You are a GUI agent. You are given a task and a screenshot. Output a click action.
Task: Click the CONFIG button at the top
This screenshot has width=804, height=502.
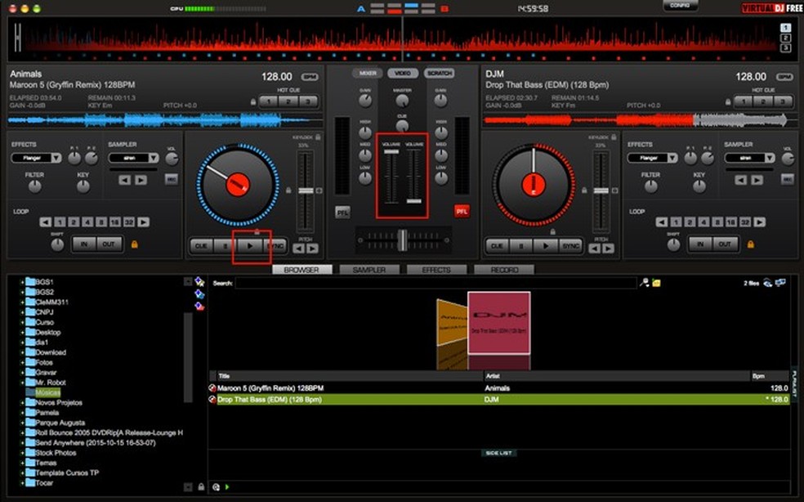(x=679, y=6)
